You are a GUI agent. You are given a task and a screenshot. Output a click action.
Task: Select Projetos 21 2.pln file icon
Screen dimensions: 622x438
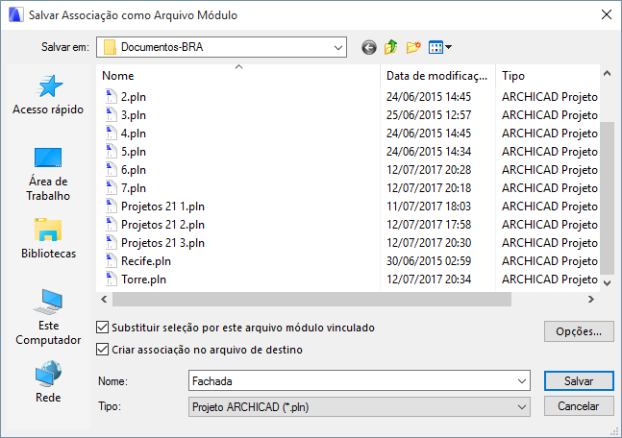(x=112, y=225)
